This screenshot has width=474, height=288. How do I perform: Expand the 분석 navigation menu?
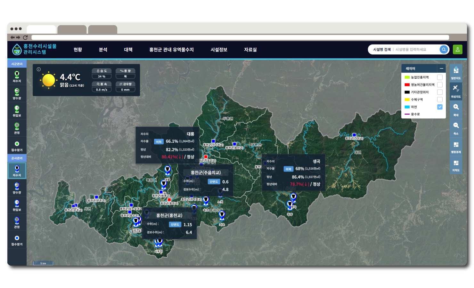click(x=103, y=50)
